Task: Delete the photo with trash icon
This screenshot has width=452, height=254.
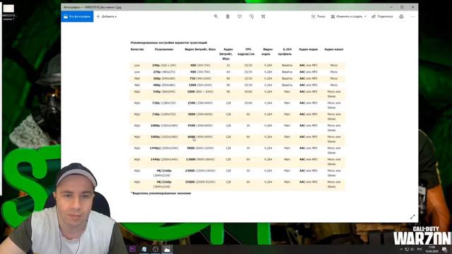Action: (x=227, y=16)
